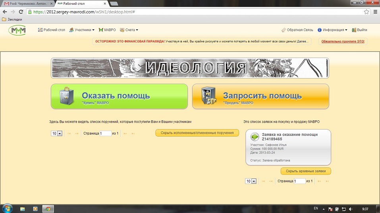This screenshot has width=380, height=213.
Task: Switch to the Fwd: Черемхово Gmail tab
Action: [27, 4]
